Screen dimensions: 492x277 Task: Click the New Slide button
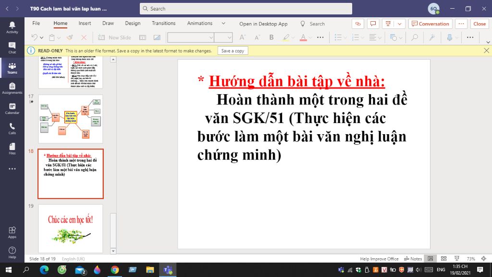(114, 38)
